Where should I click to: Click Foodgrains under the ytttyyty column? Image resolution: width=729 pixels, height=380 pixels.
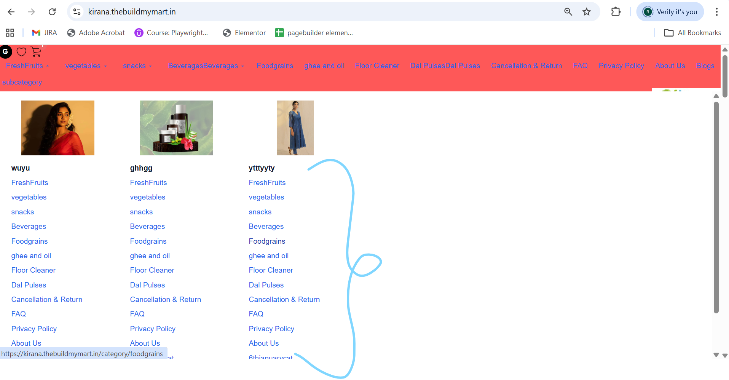tap(267, 241)
